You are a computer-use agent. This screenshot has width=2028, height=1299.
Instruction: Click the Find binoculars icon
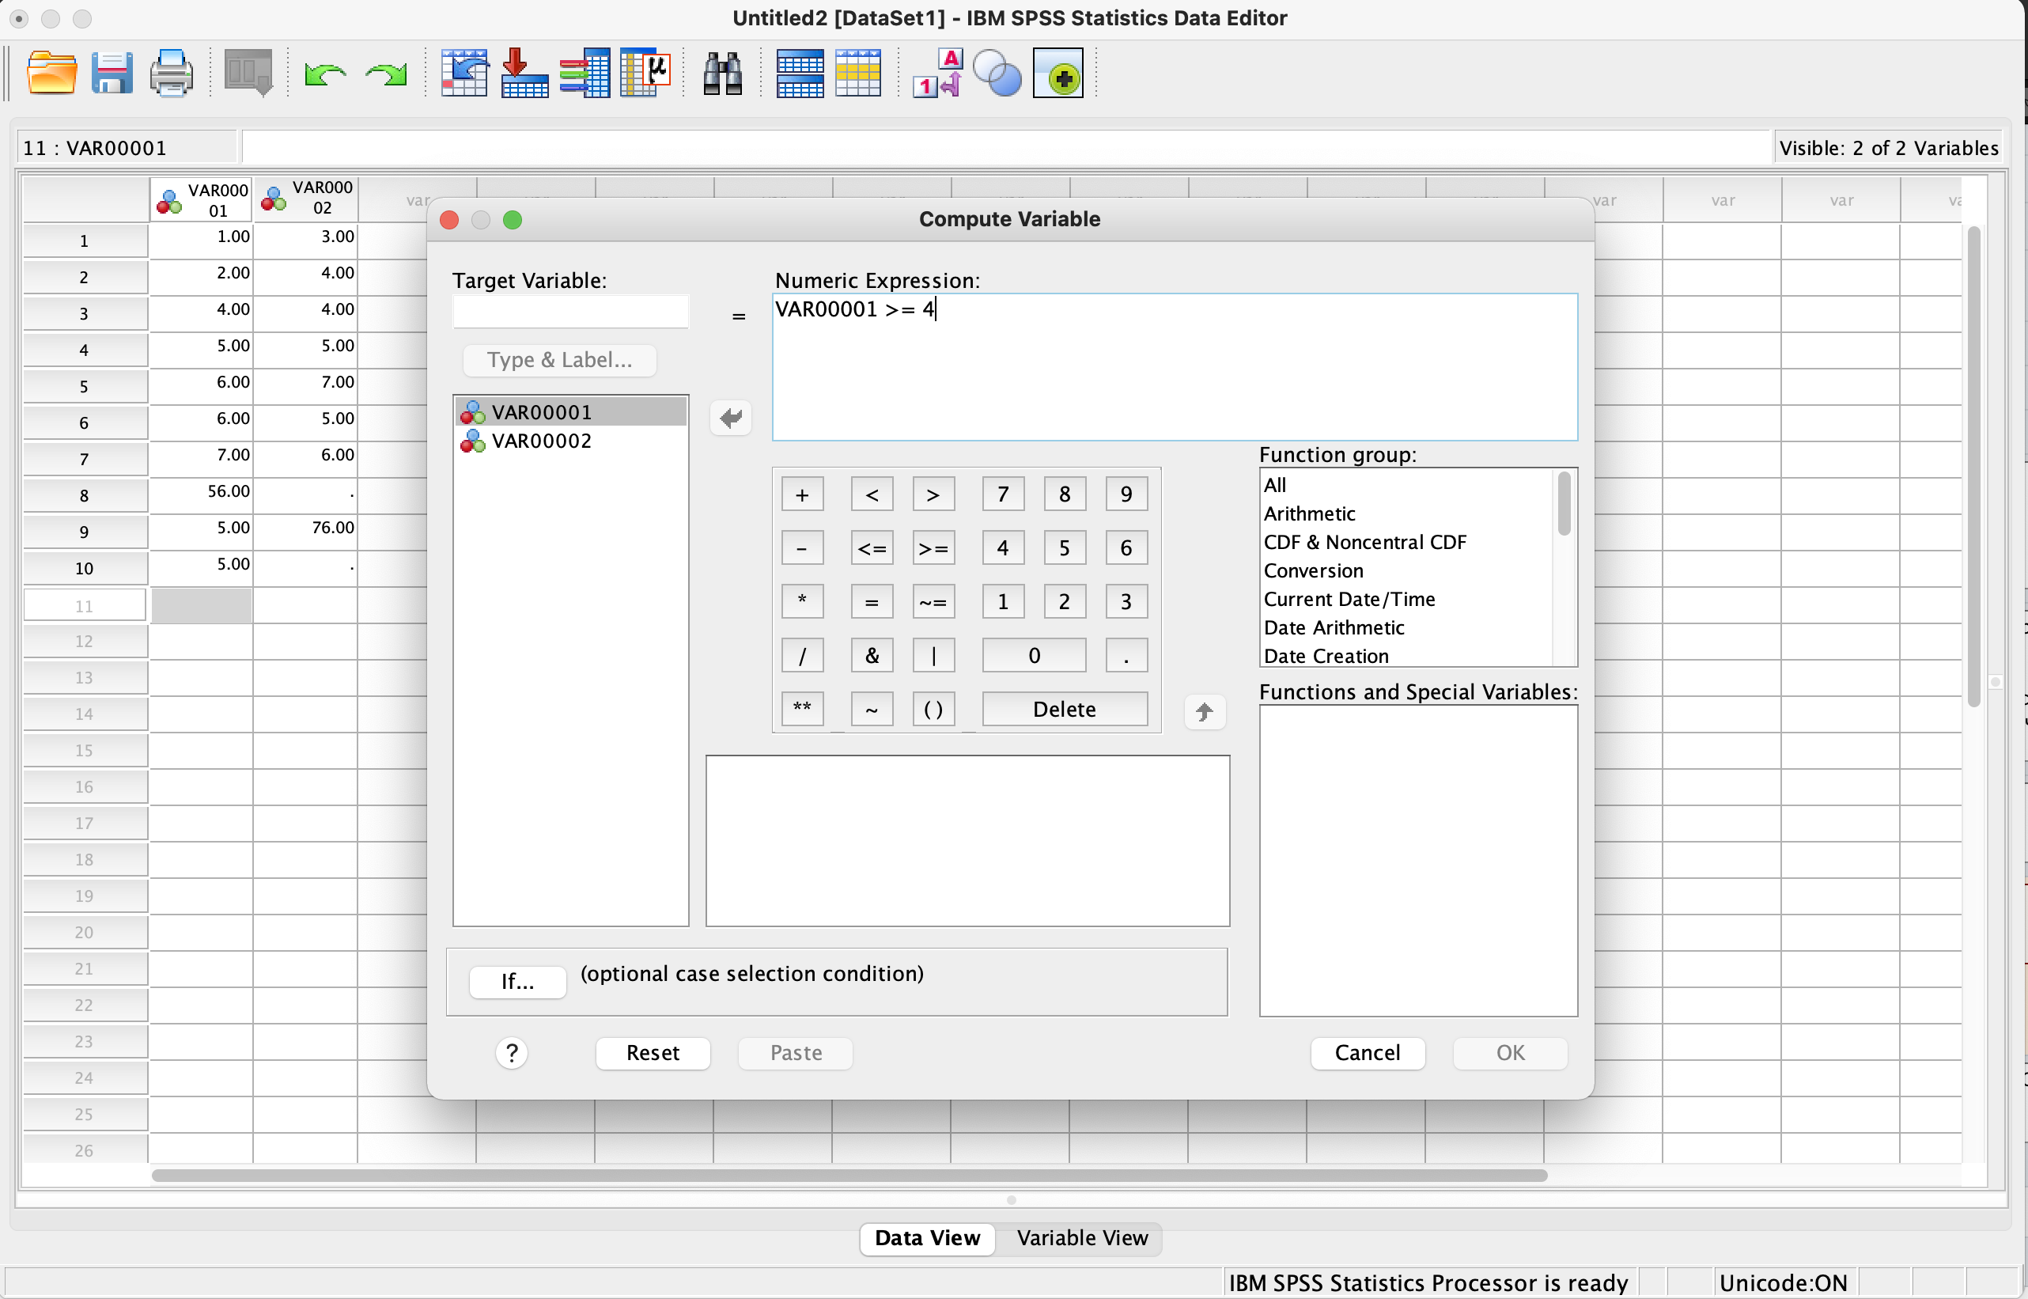[723, 74]
